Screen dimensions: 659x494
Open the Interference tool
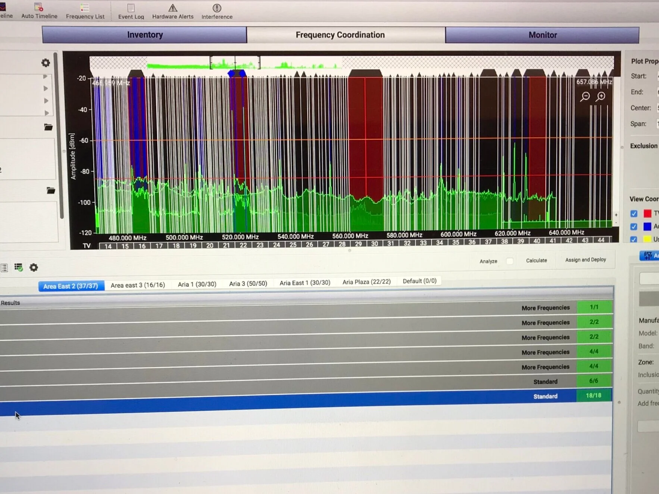tap(217, 12)
